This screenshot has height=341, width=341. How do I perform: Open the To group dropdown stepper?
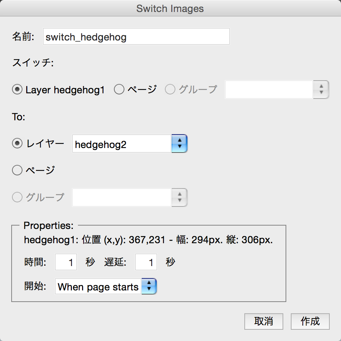(179, 197)
